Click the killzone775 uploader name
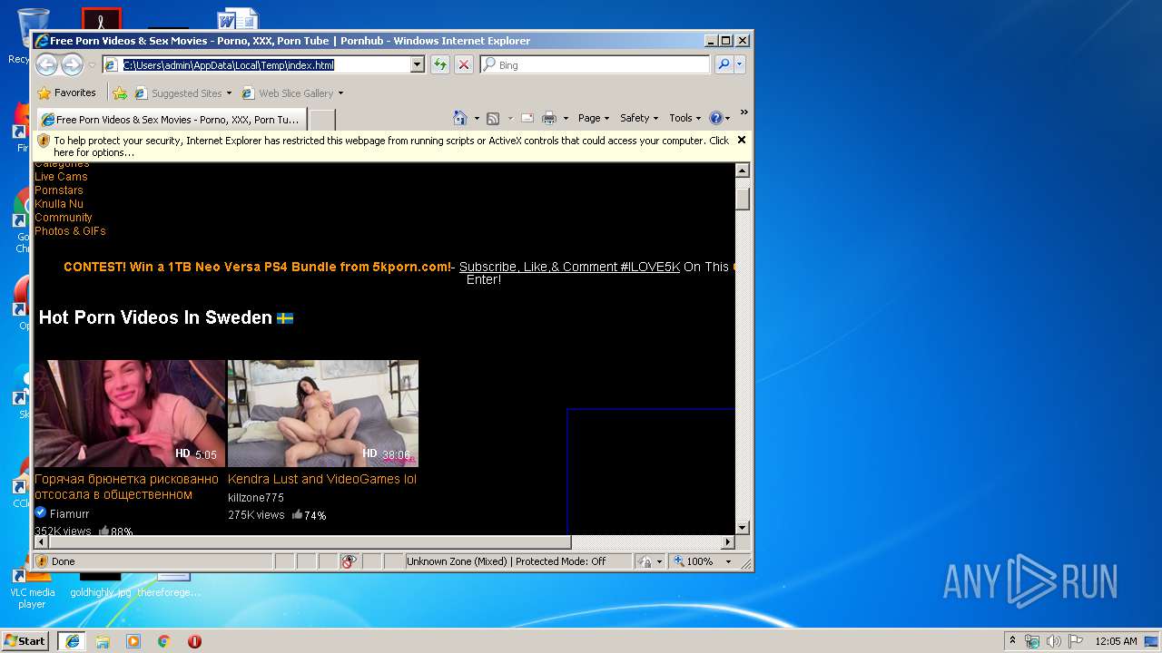1162x653 pixels. [x=256, y=498]
